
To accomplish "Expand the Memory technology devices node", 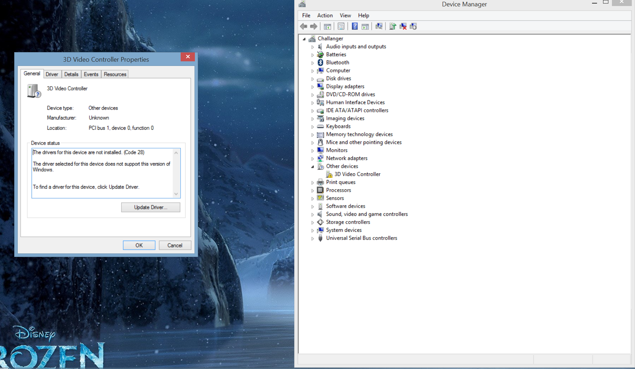I will (312, 135).
